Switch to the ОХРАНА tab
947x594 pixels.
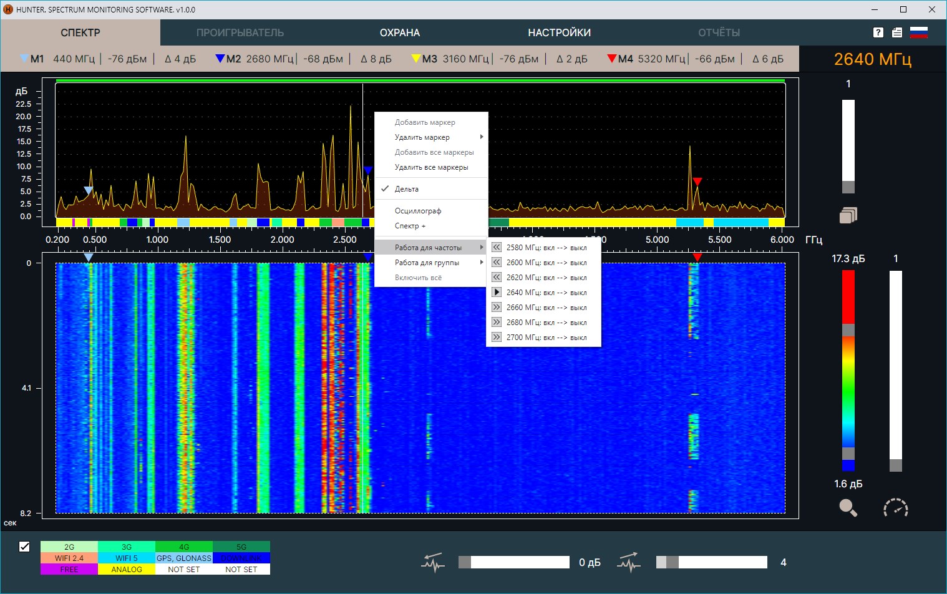pos(400,32)
